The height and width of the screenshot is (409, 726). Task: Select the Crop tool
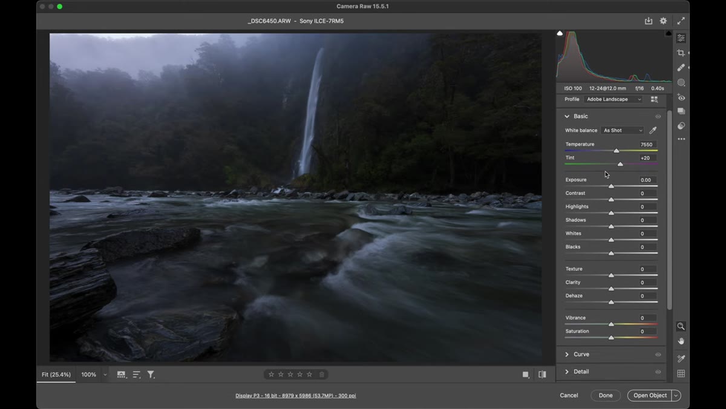pyautogui.click(x=681, y=53)
